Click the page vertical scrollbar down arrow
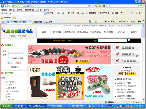This screenshot has height=109, width=146. (143, 99)
